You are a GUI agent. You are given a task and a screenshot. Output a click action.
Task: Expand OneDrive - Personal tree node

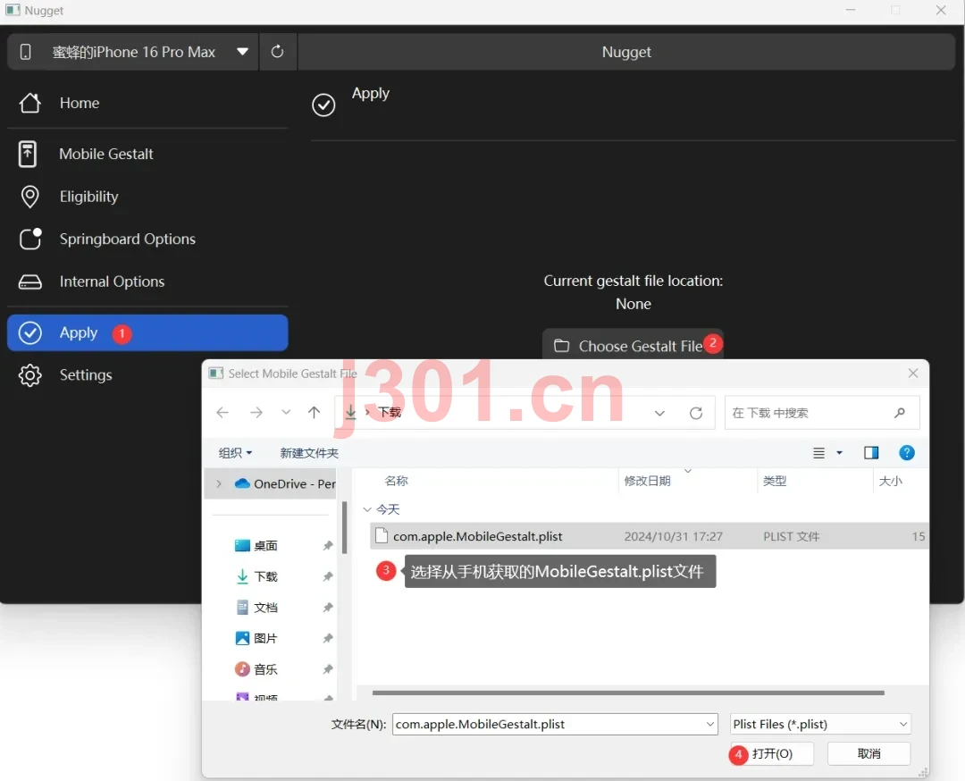pyautogui.click(x=219, y=483)
